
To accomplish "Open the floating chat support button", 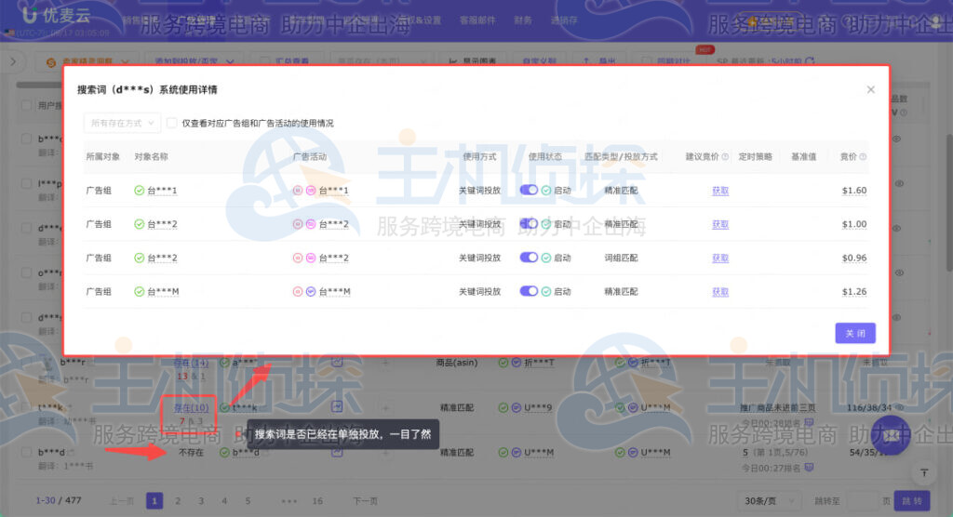I will click(891, 435).
